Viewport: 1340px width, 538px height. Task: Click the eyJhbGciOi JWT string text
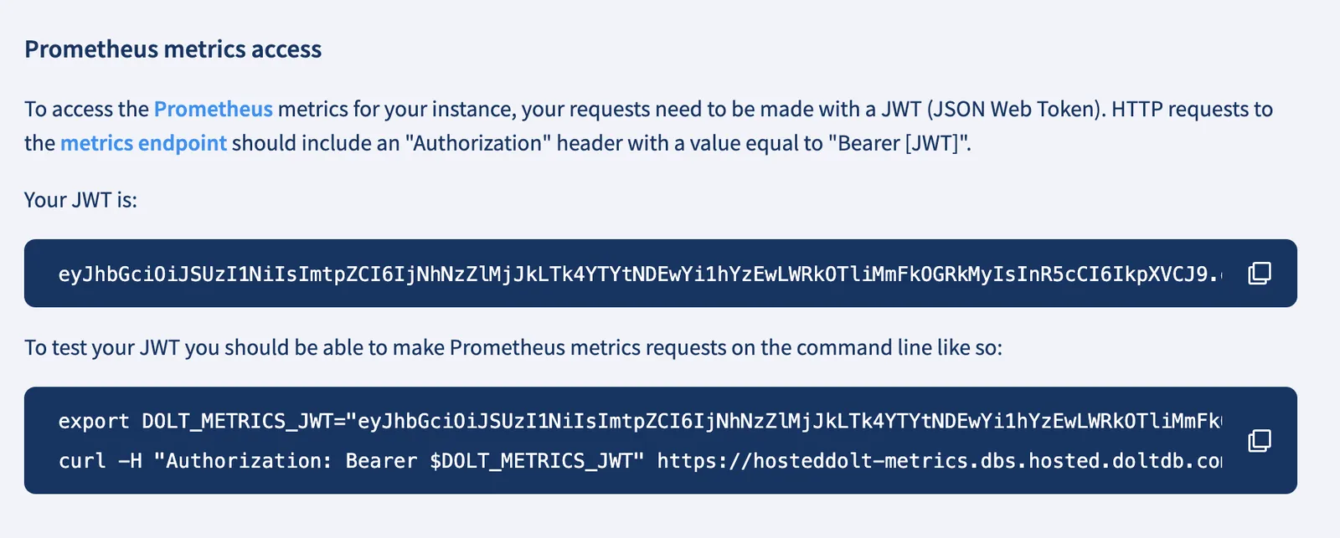(x=335, y=273)
